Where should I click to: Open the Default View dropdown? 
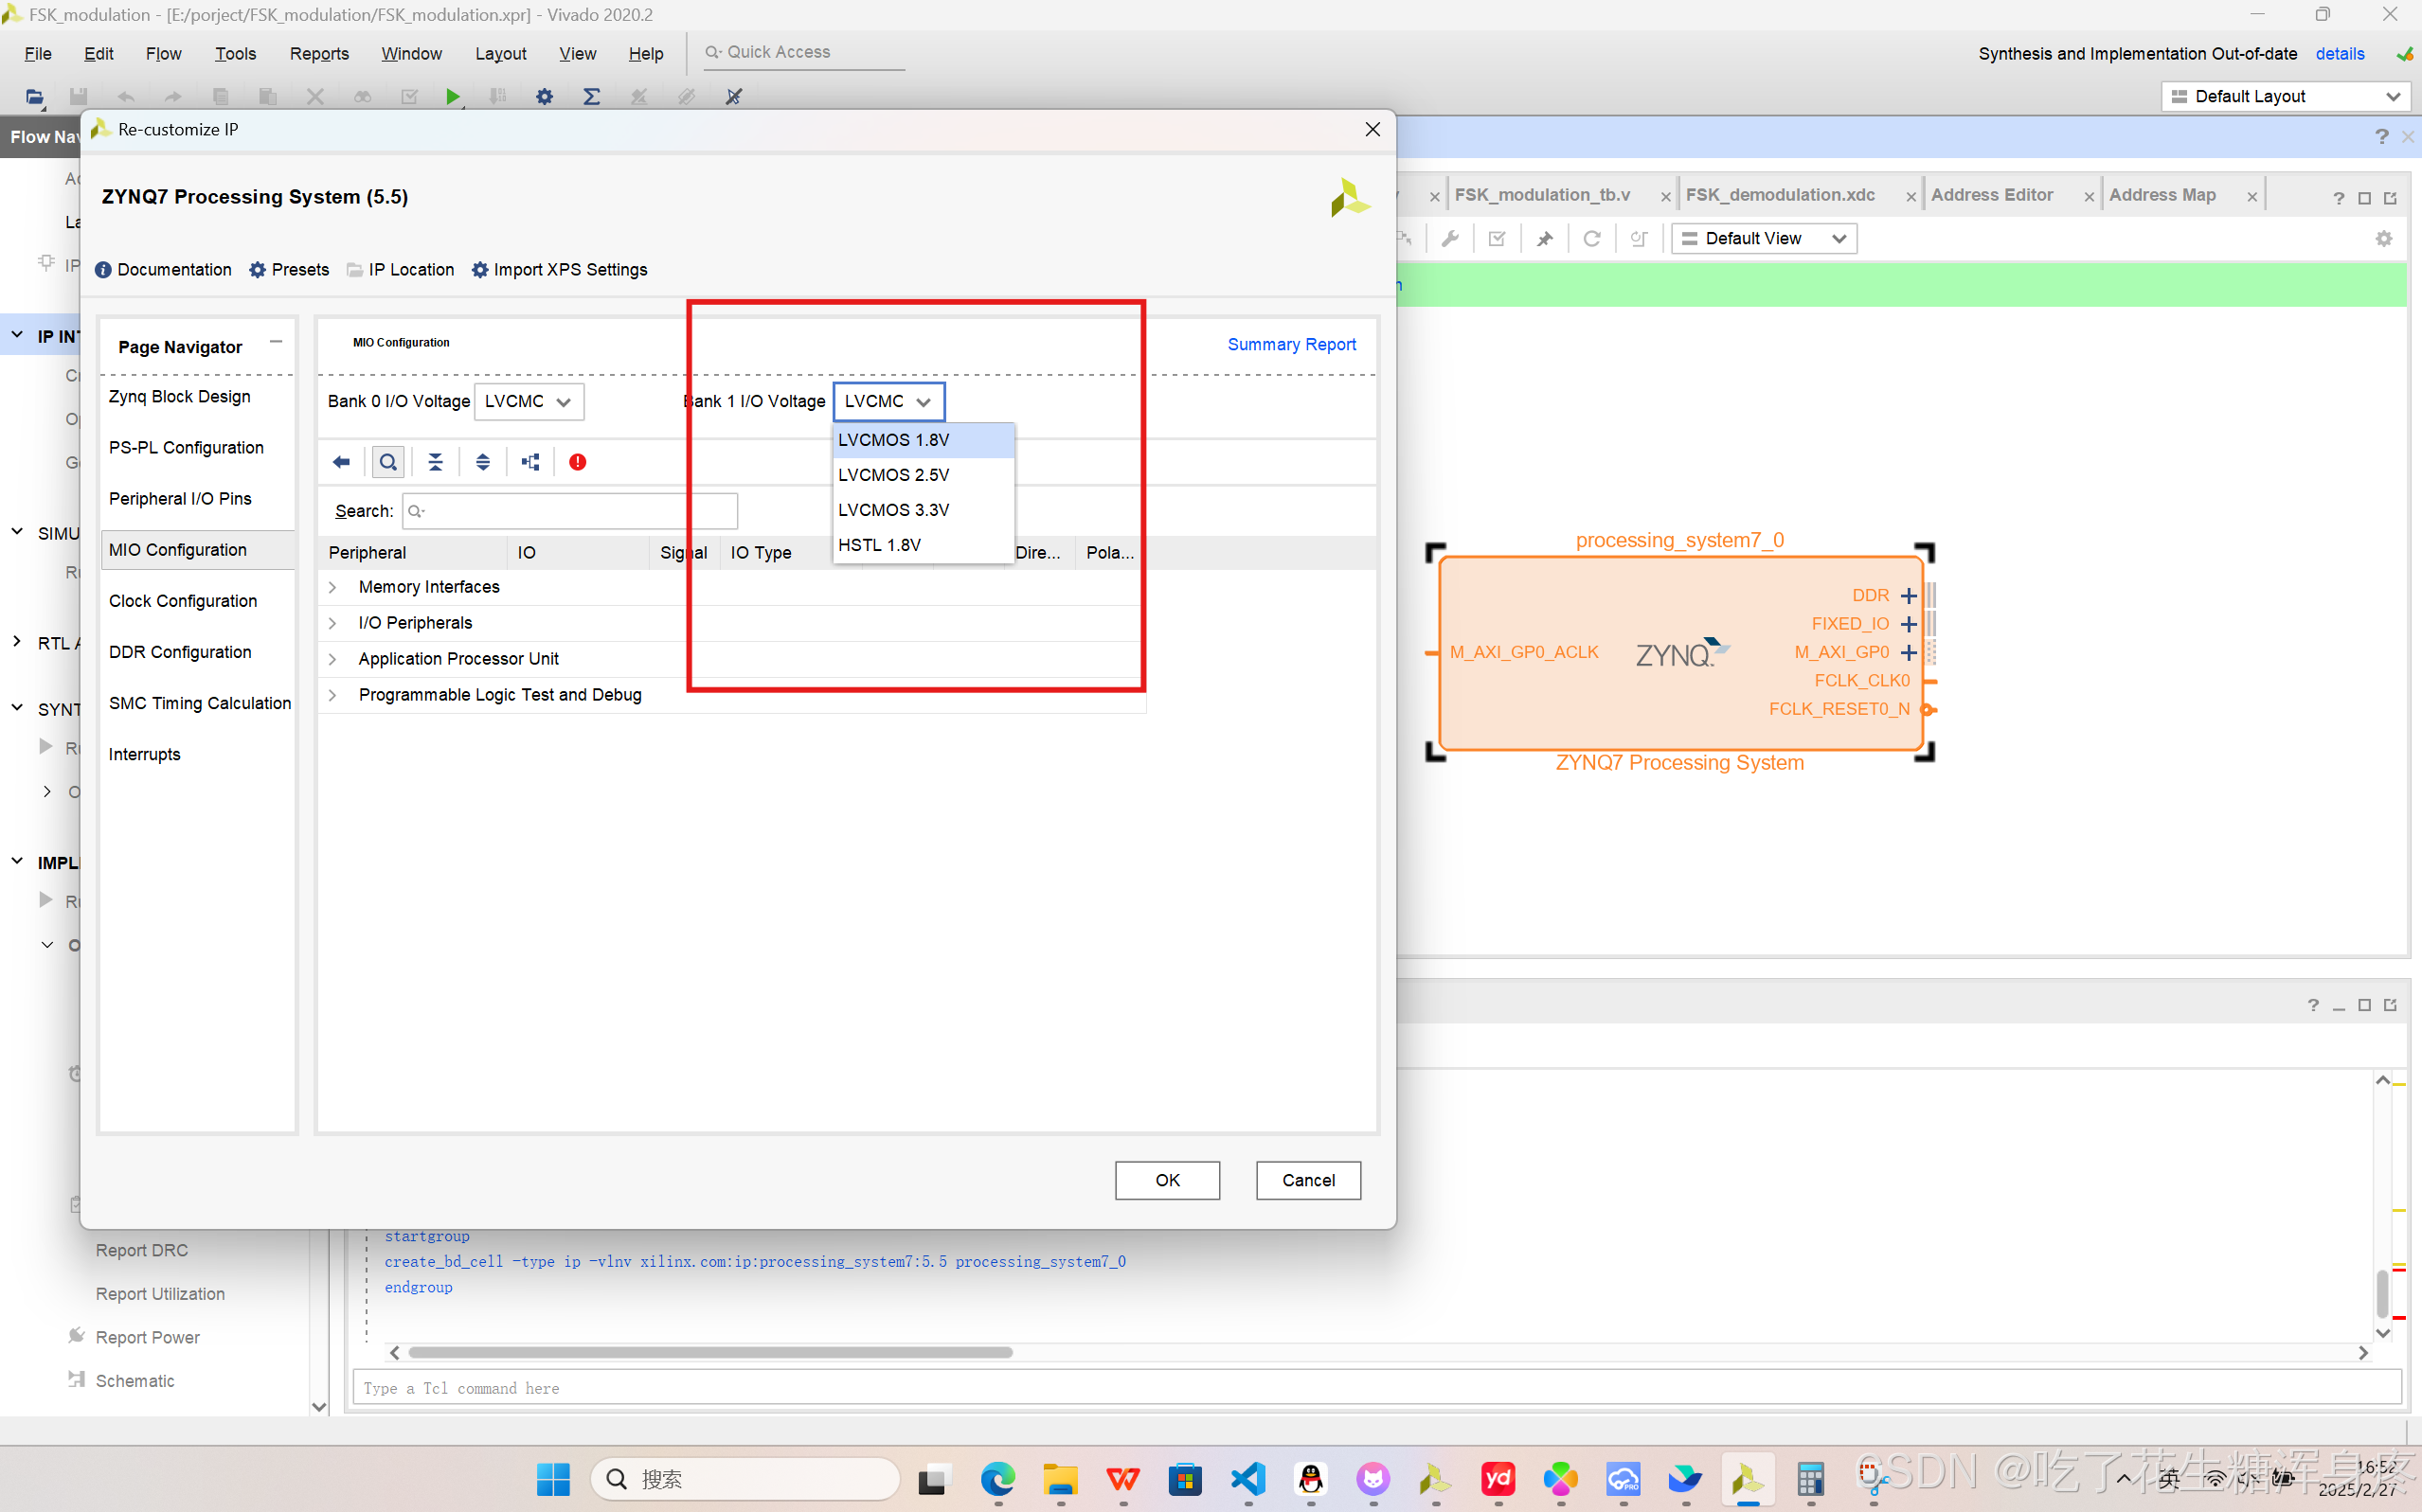[x=1764, y=238]
